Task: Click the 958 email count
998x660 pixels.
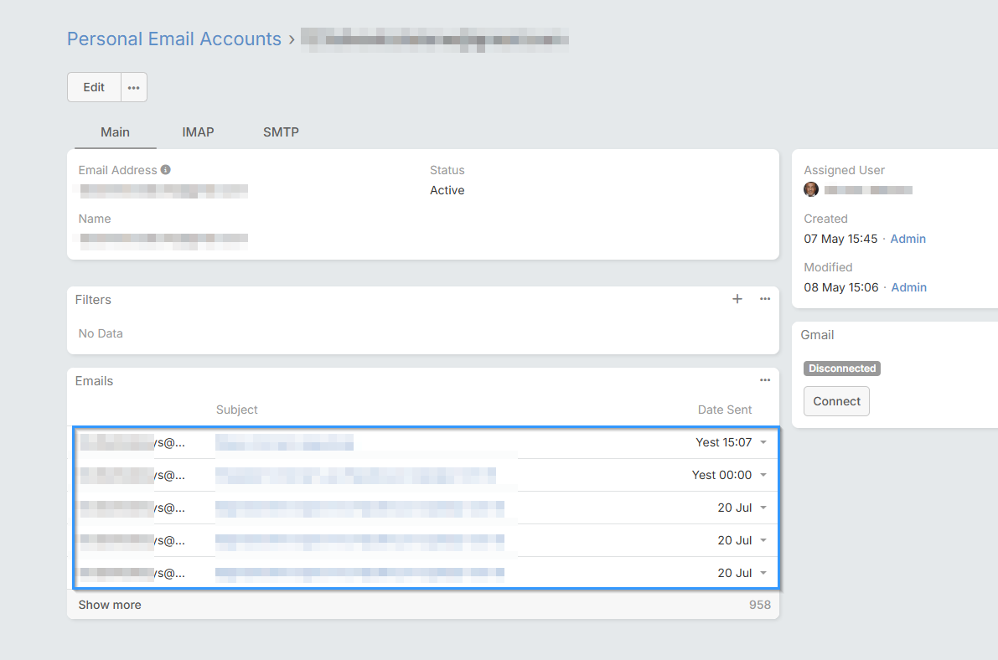Action: point(760,605)
